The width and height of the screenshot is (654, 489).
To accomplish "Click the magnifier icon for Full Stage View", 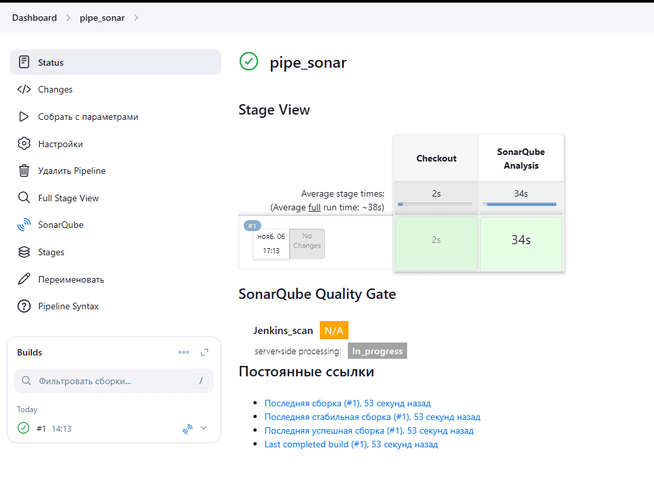I will pos(24,198).
